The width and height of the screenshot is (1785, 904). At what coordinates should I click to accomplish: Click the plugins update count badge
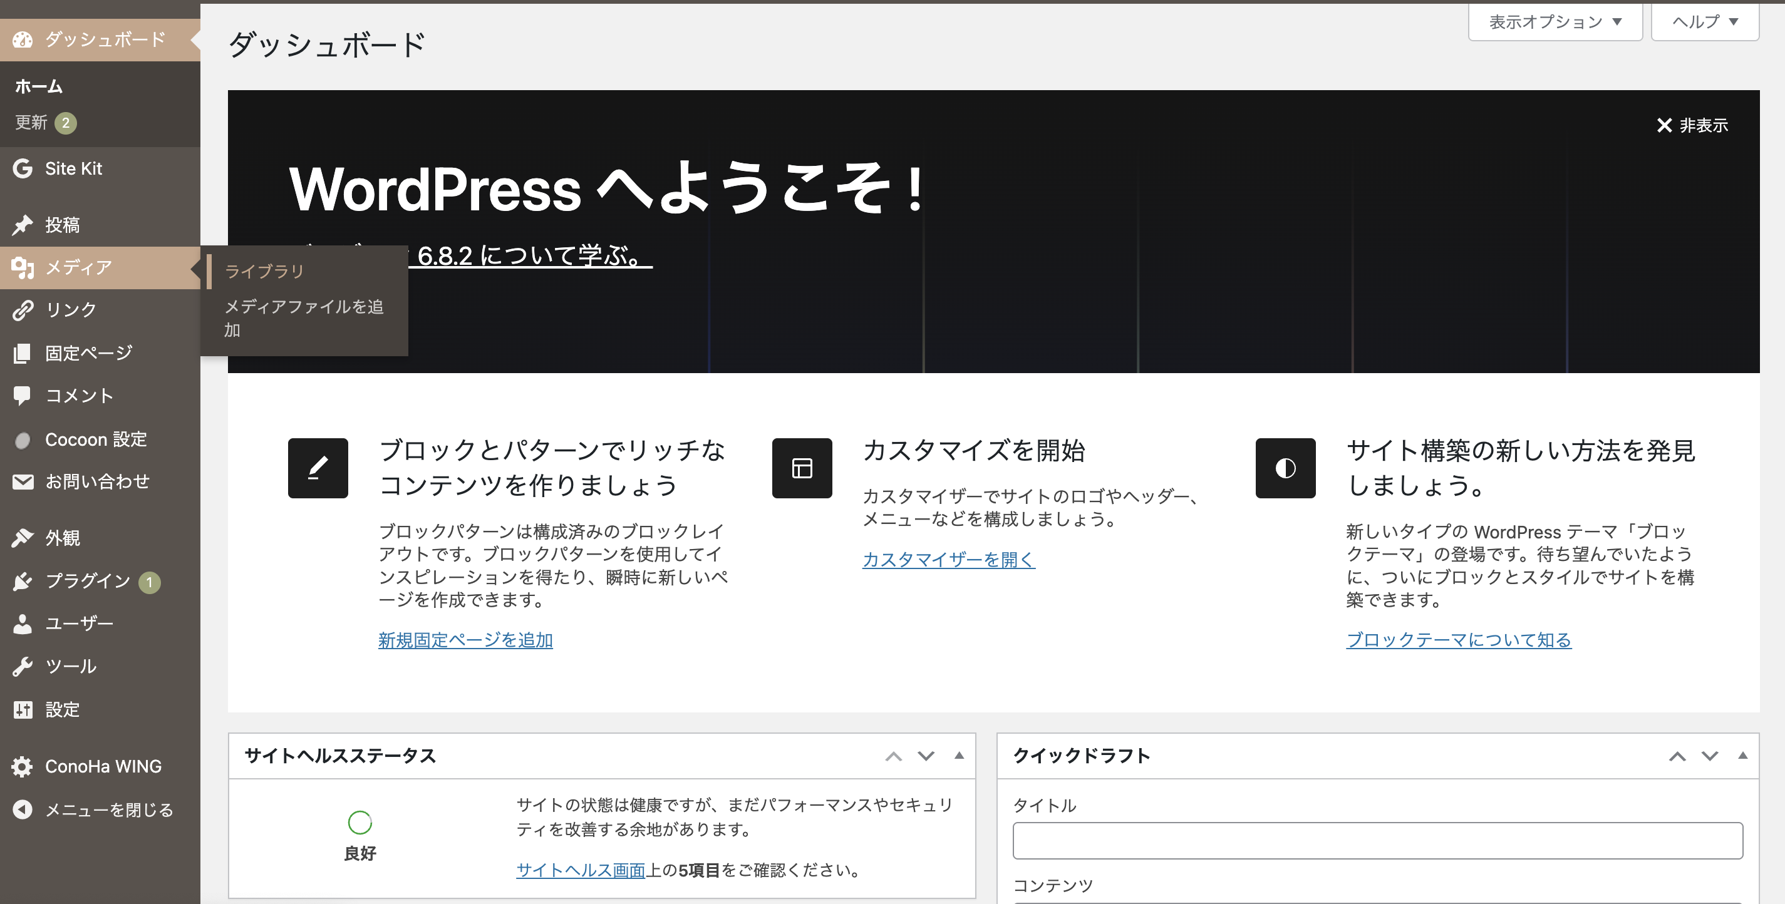tap(149, 582)
